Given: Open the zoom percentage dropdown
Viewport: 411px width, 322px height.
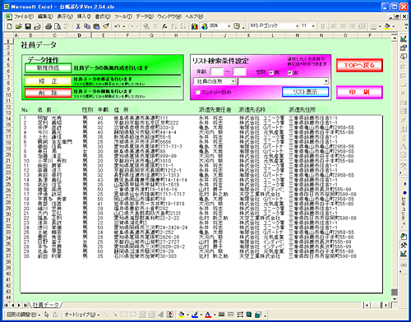Looking at the screenshot, I should tap(229, 26).
